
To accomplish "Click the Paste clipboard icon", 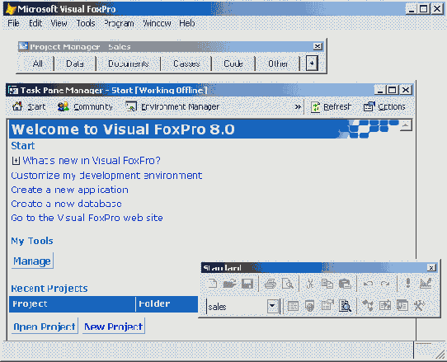I will click(345, 284).
